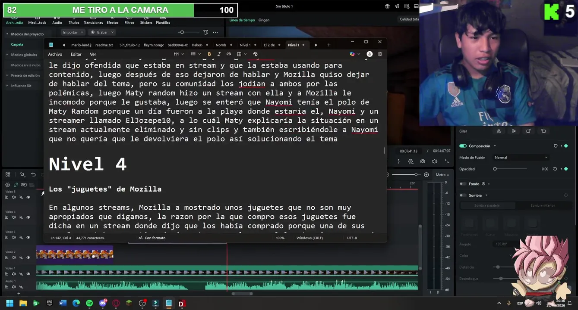Click the timeline zoom-in plus button
Screen dimensions: 578x310
(426, 175)
